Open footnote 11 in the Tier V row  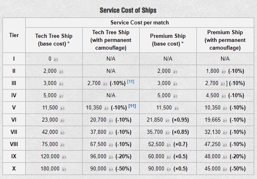[x=132, y=106]
